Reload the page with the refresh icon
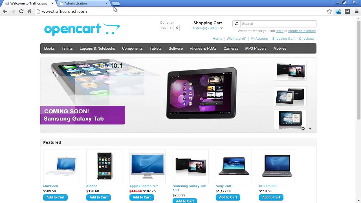The height and width of the screenshot is (203, 361). (21, 11)
